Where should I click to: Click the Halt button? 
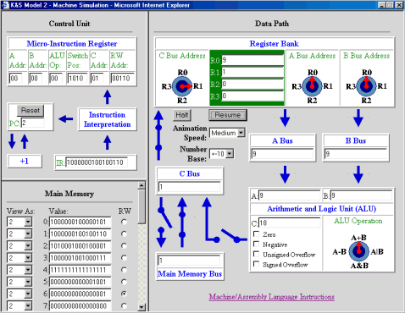(x=182, y=115)
